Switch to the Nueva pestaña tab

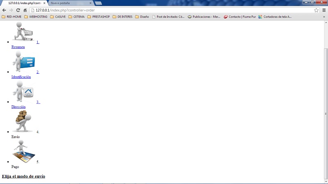70,3
